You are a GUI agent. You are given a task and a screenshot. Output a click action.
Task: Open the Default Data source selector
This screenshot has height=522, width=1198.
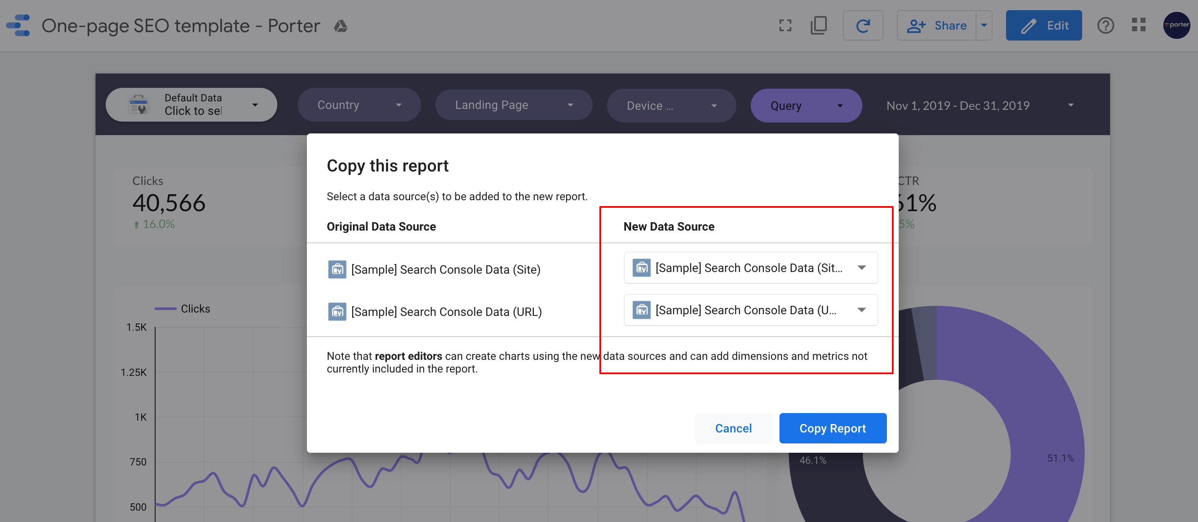pyautogui.click(x=191, y=105)
